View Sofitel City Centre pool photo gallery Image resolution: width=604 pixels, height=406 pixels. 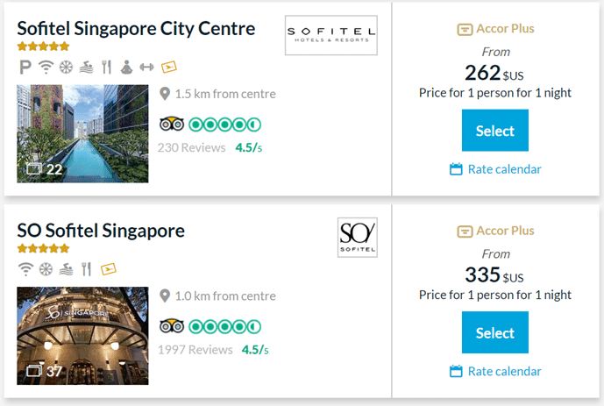[x=82, y=133]
